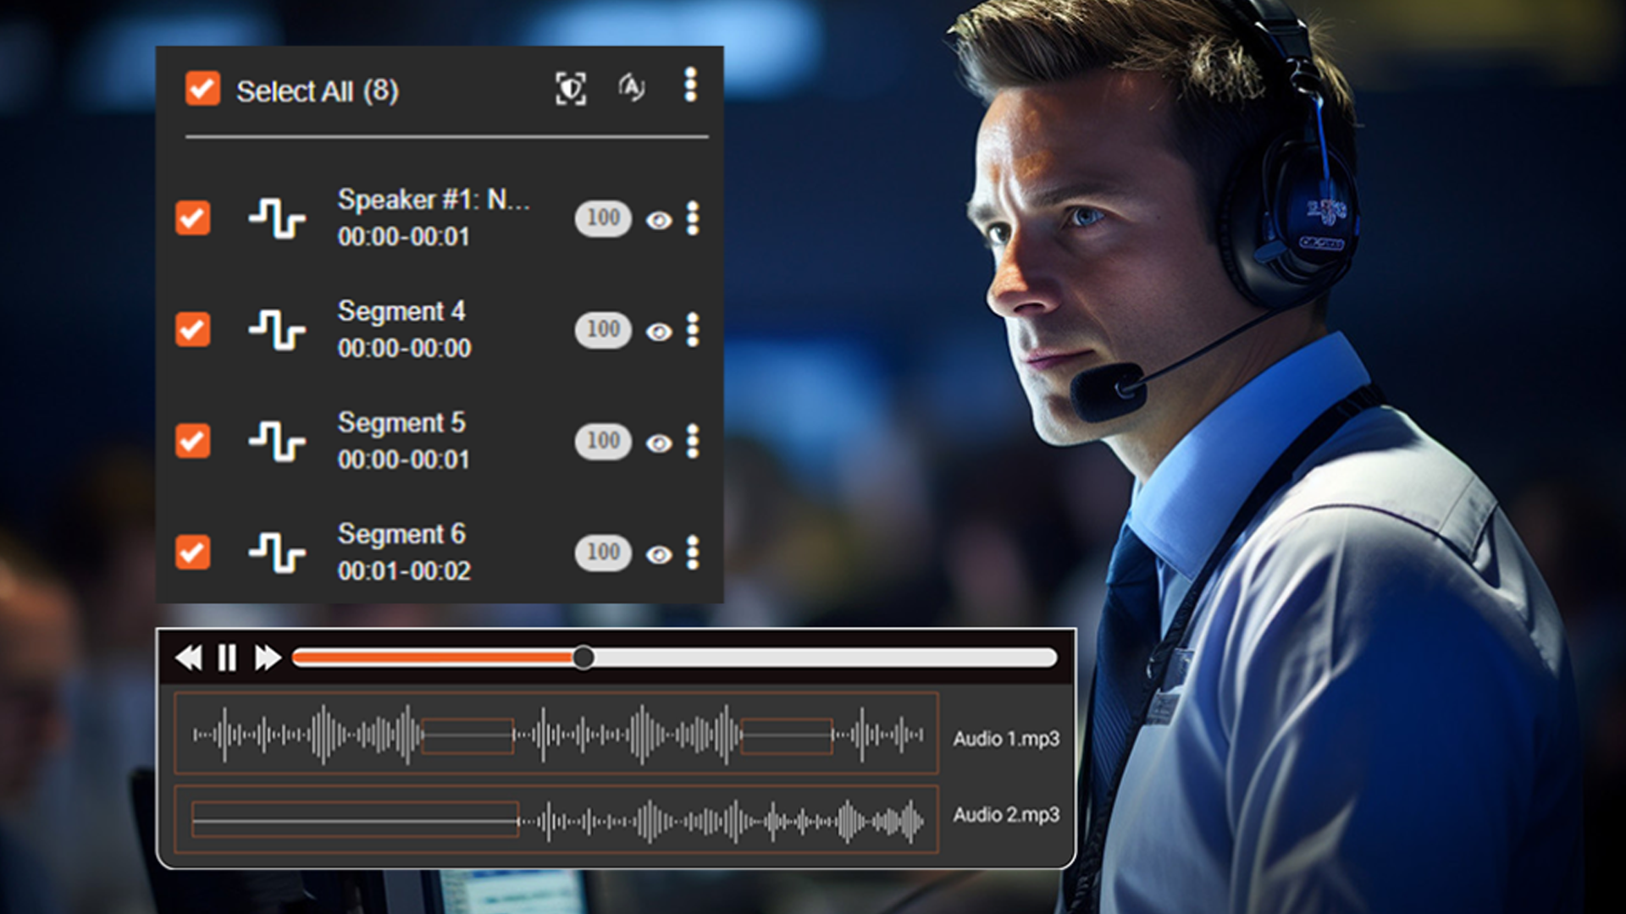1626x914 pixels.
Task: Uncheck the Select All (8) checkbox
Action: (x=202, y=89)
